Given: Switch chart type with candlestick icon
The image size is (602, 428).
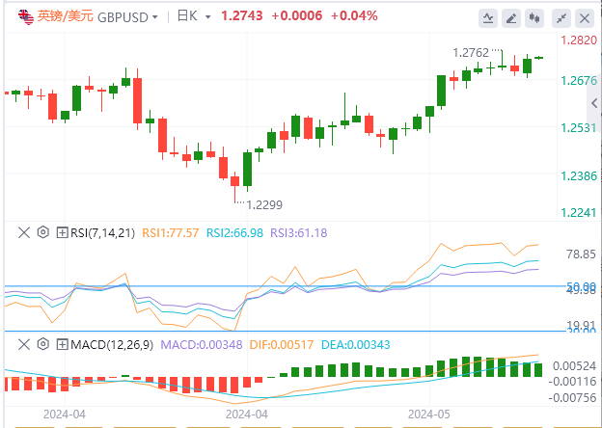Looking at the screenshot, I should coord(534,18).
